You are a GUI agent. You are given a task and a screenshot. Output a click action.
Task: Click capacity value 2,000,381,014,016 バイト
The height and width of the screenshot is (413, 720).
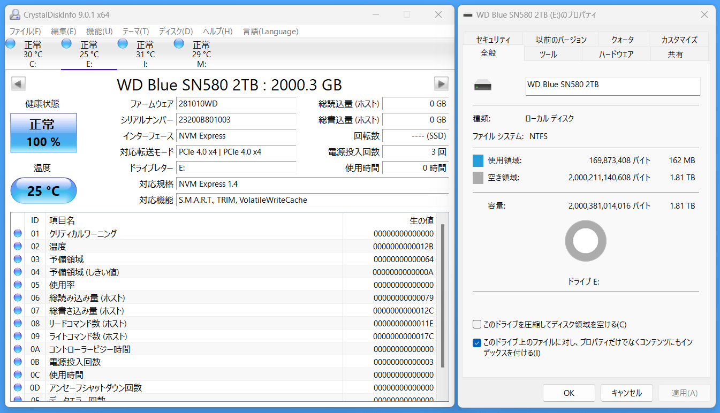(610, 205)
